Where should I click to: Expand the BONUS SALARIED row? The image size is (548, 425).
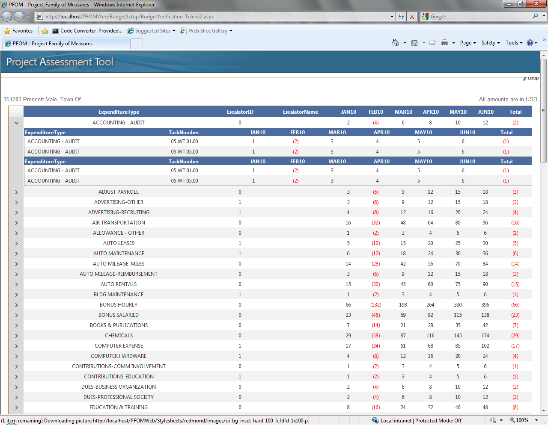16,315
